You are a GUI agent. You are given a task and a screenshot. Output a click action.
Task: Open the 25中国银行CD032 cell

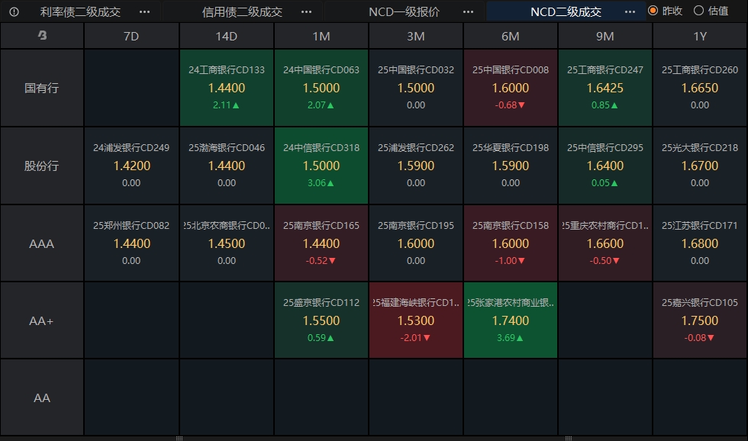415,88
